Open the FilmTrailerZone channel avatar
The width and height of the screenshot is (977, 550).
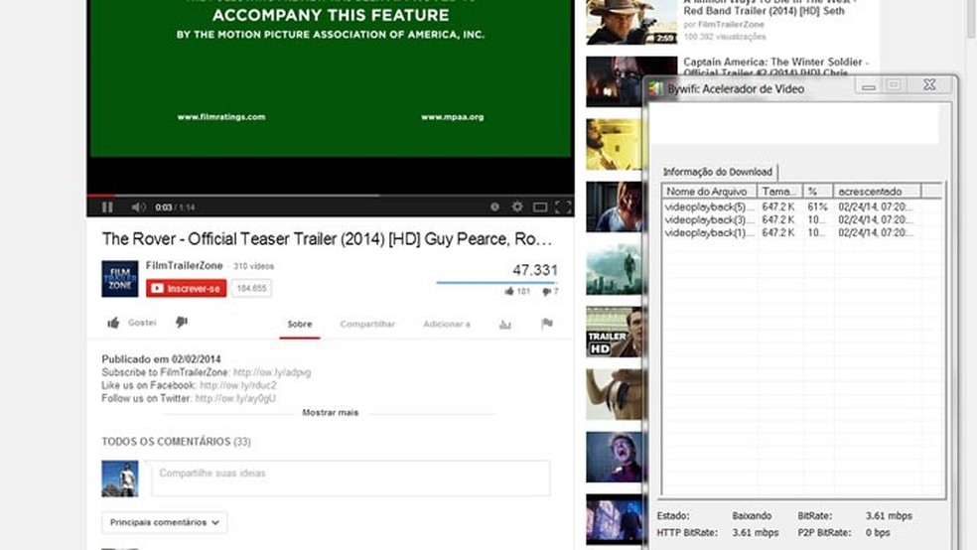pos(119,278)
